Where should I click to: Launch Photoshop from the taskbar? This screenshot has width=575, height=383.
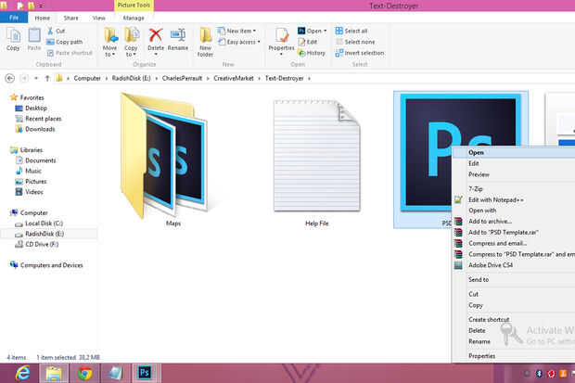tap(145, 372)
